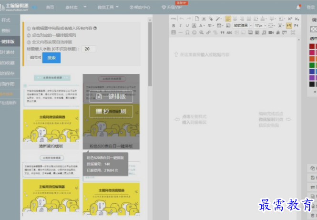Click the redo arrow icon

click(188, 19)
